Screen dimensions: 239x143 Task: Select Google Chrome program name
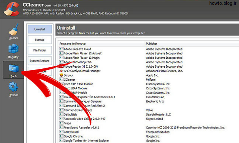pyautogui.click(x=73, y=136)
